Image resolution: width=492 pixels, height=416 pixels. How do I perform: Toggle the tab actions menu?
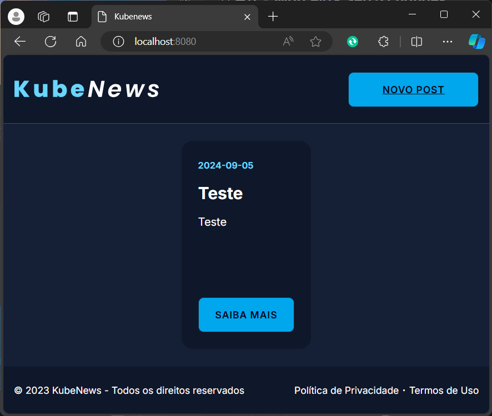click(73, 17)
